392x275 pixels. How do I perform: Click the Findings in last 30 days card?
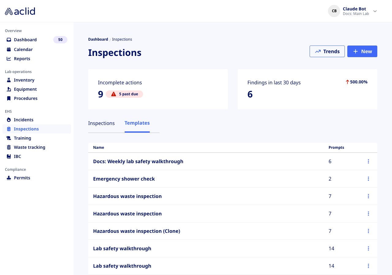pyautogui.click(x=307, y=89)
